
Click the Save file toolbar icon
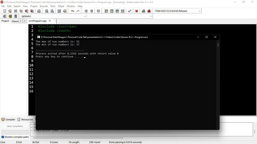click(16, 11)
